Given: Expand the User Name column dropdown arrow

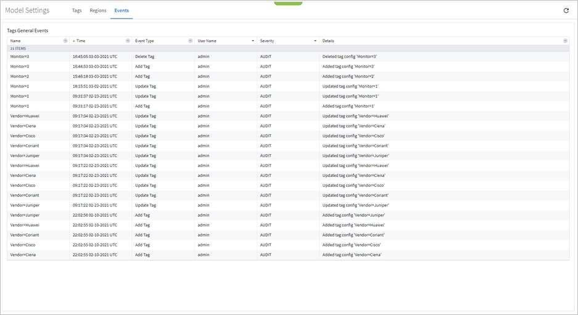Looking at the screenshot, I should (x=253, y=41).
